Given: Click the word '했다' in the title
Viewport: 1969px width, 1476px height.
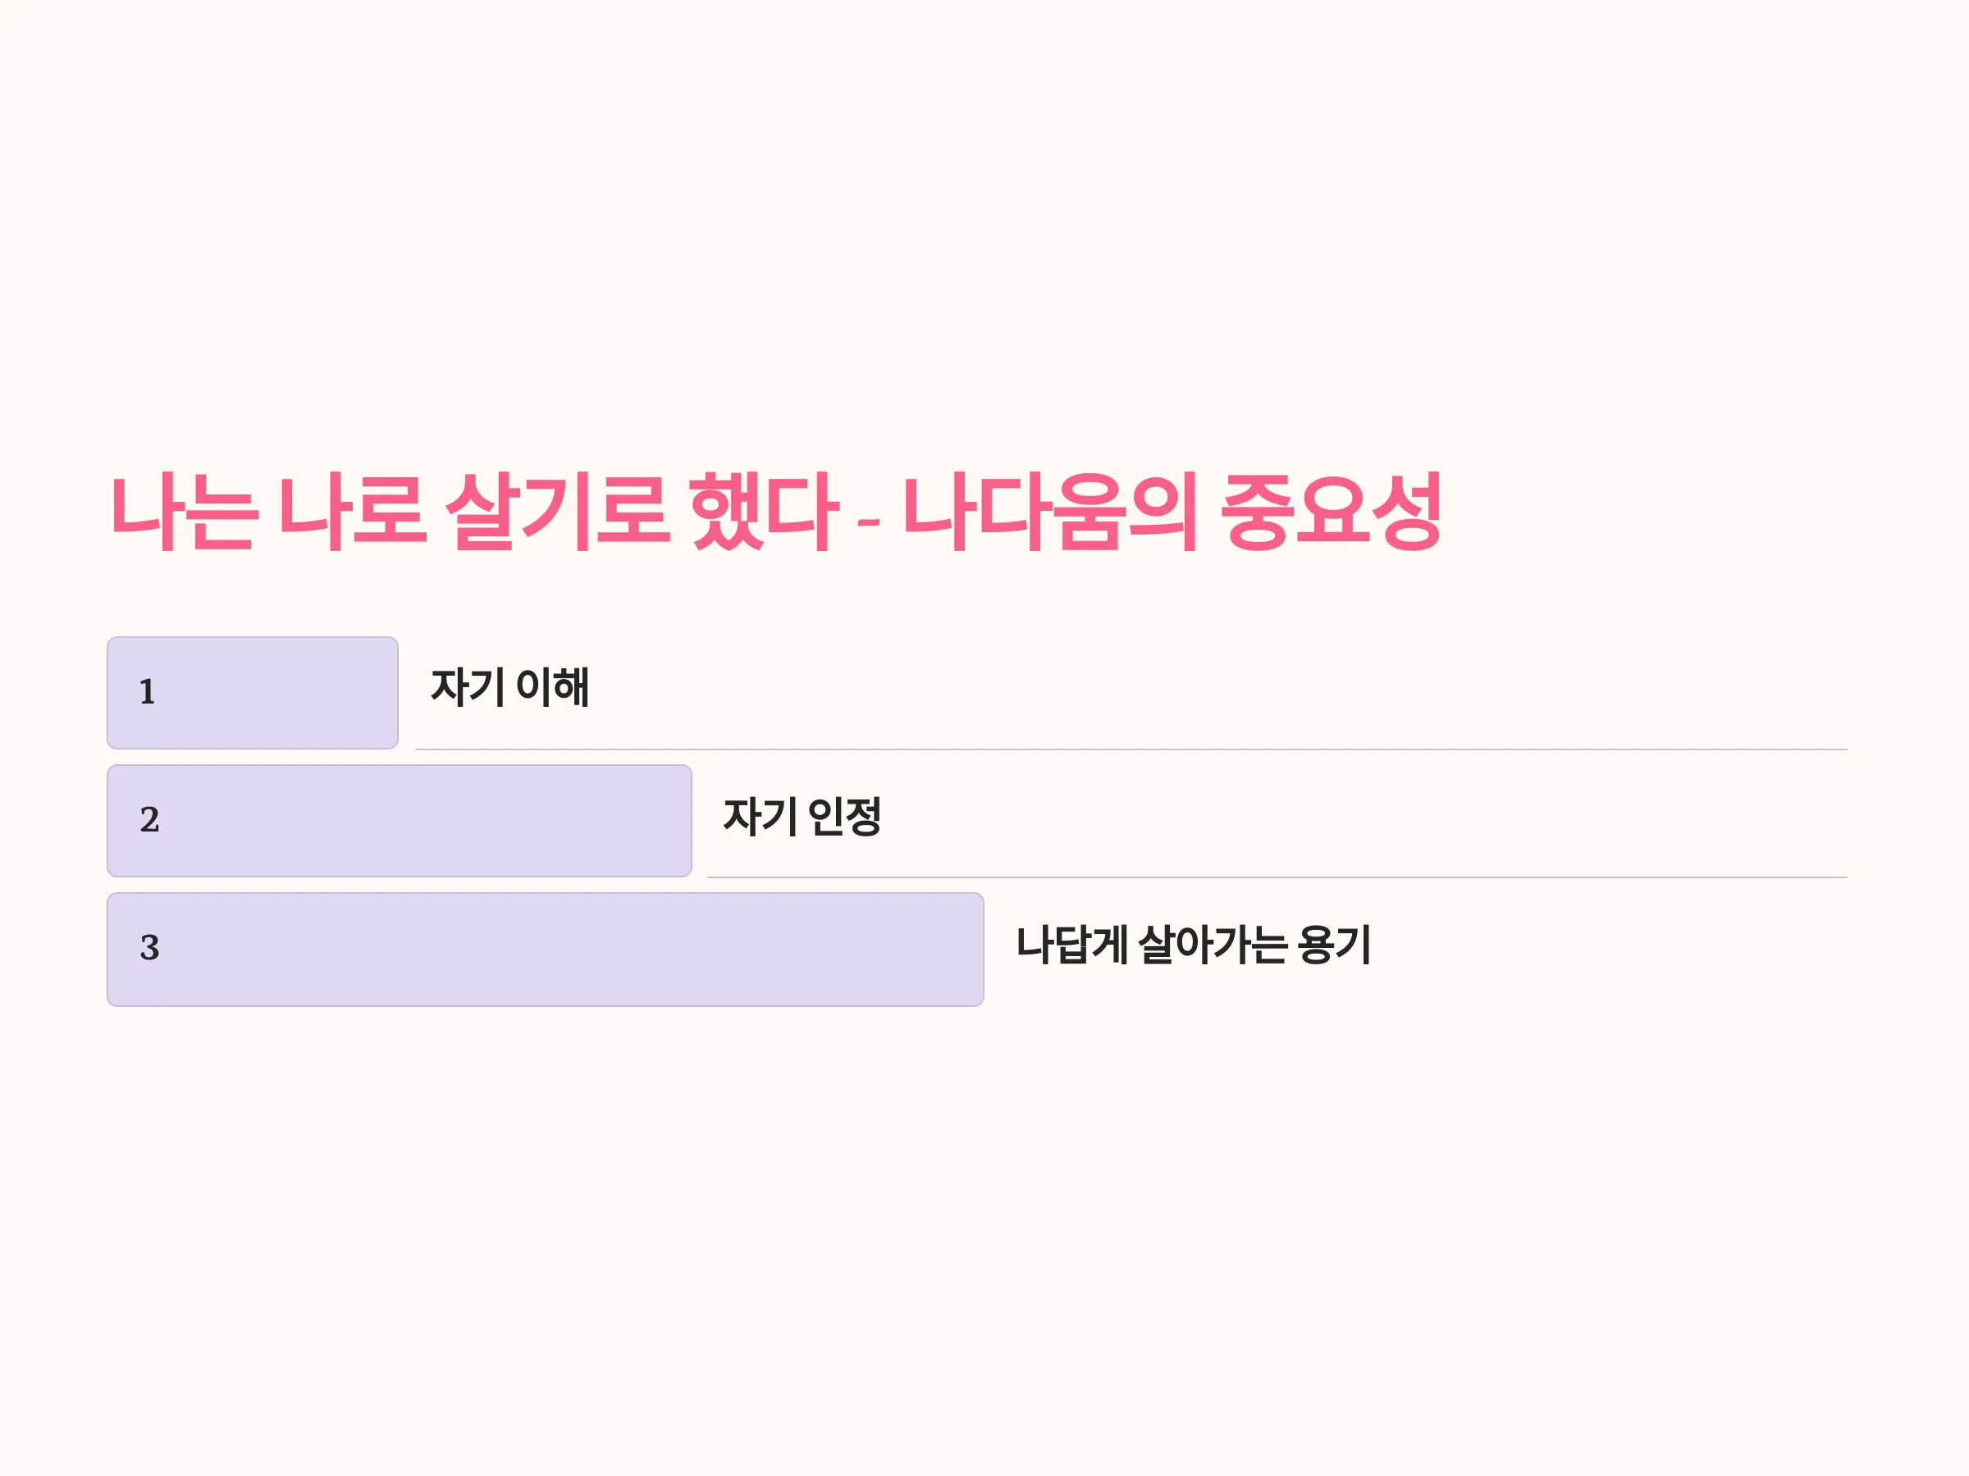Looking at the screenshot, I should (764, 512).
